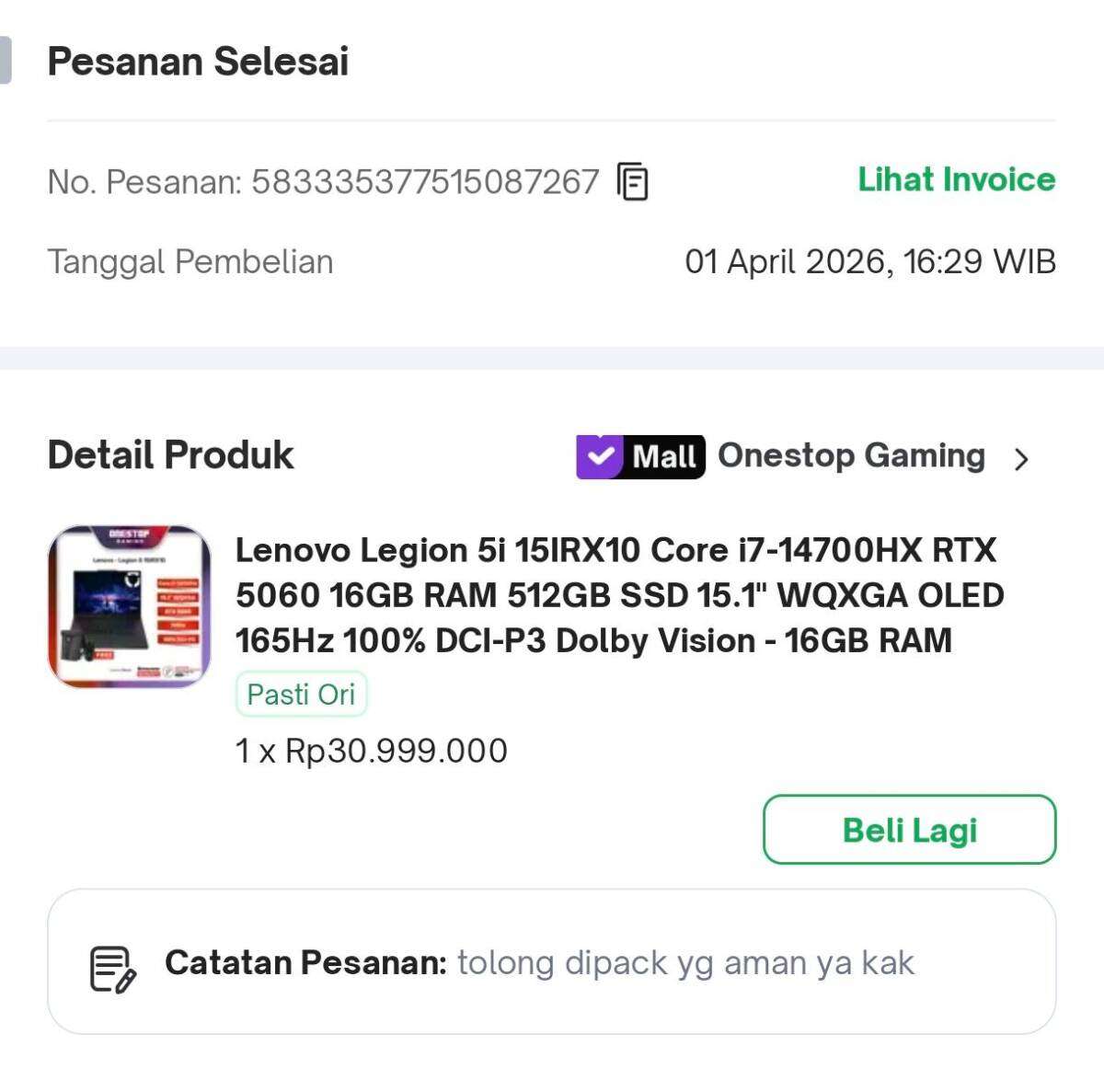
Task: Select the order note text
Action: [685, 963]
